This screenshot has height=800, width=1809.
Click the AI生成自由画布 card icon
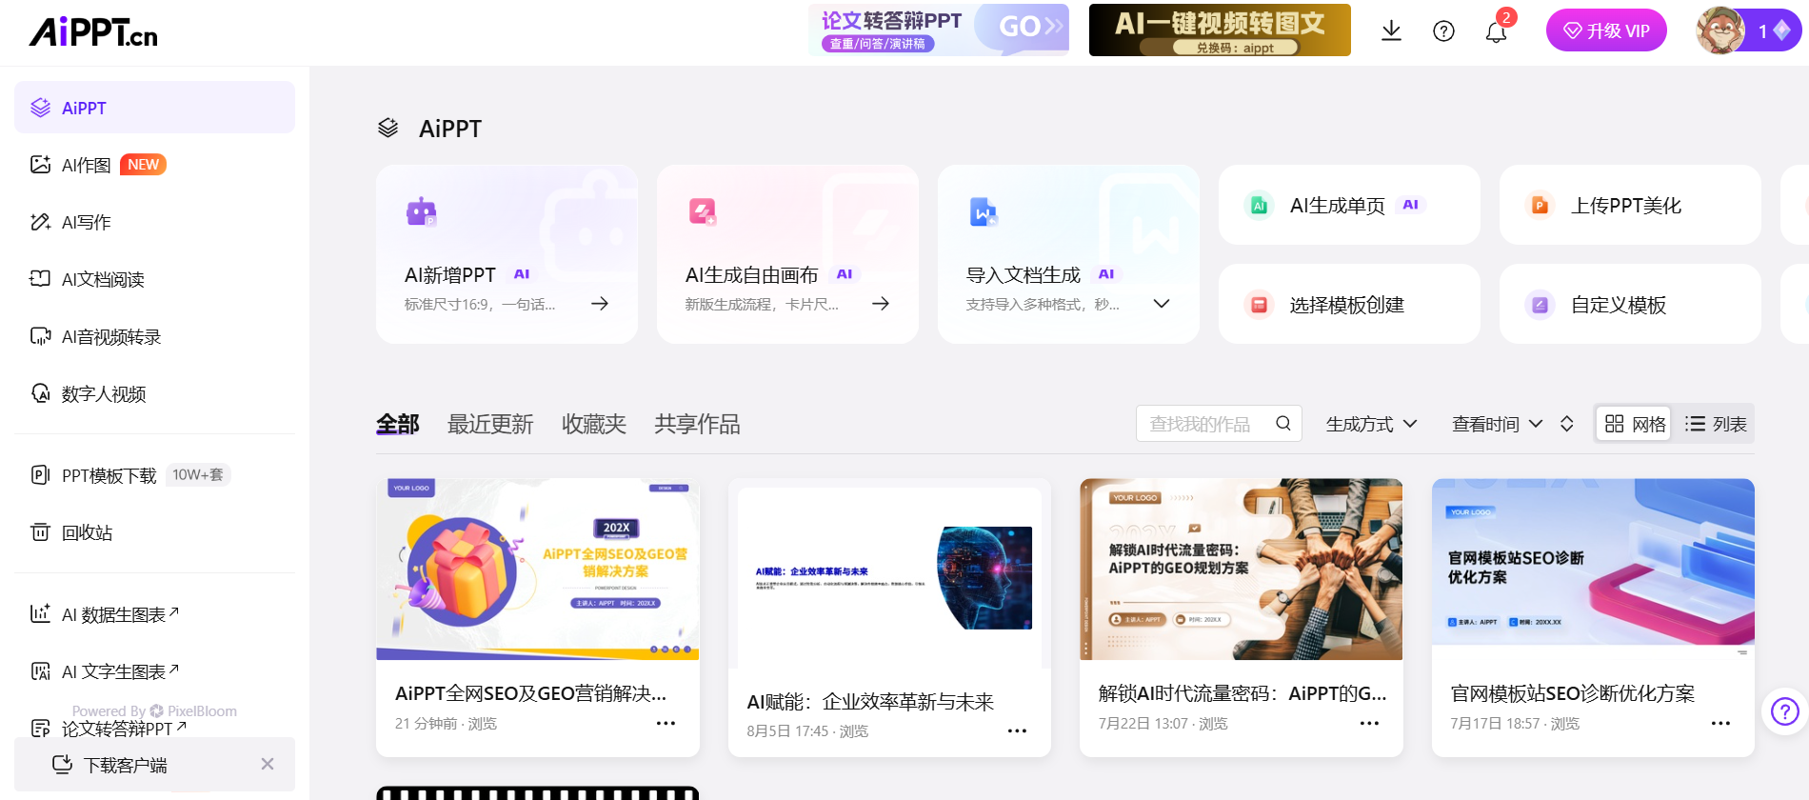pyautogui.click(x=703, y=211)
